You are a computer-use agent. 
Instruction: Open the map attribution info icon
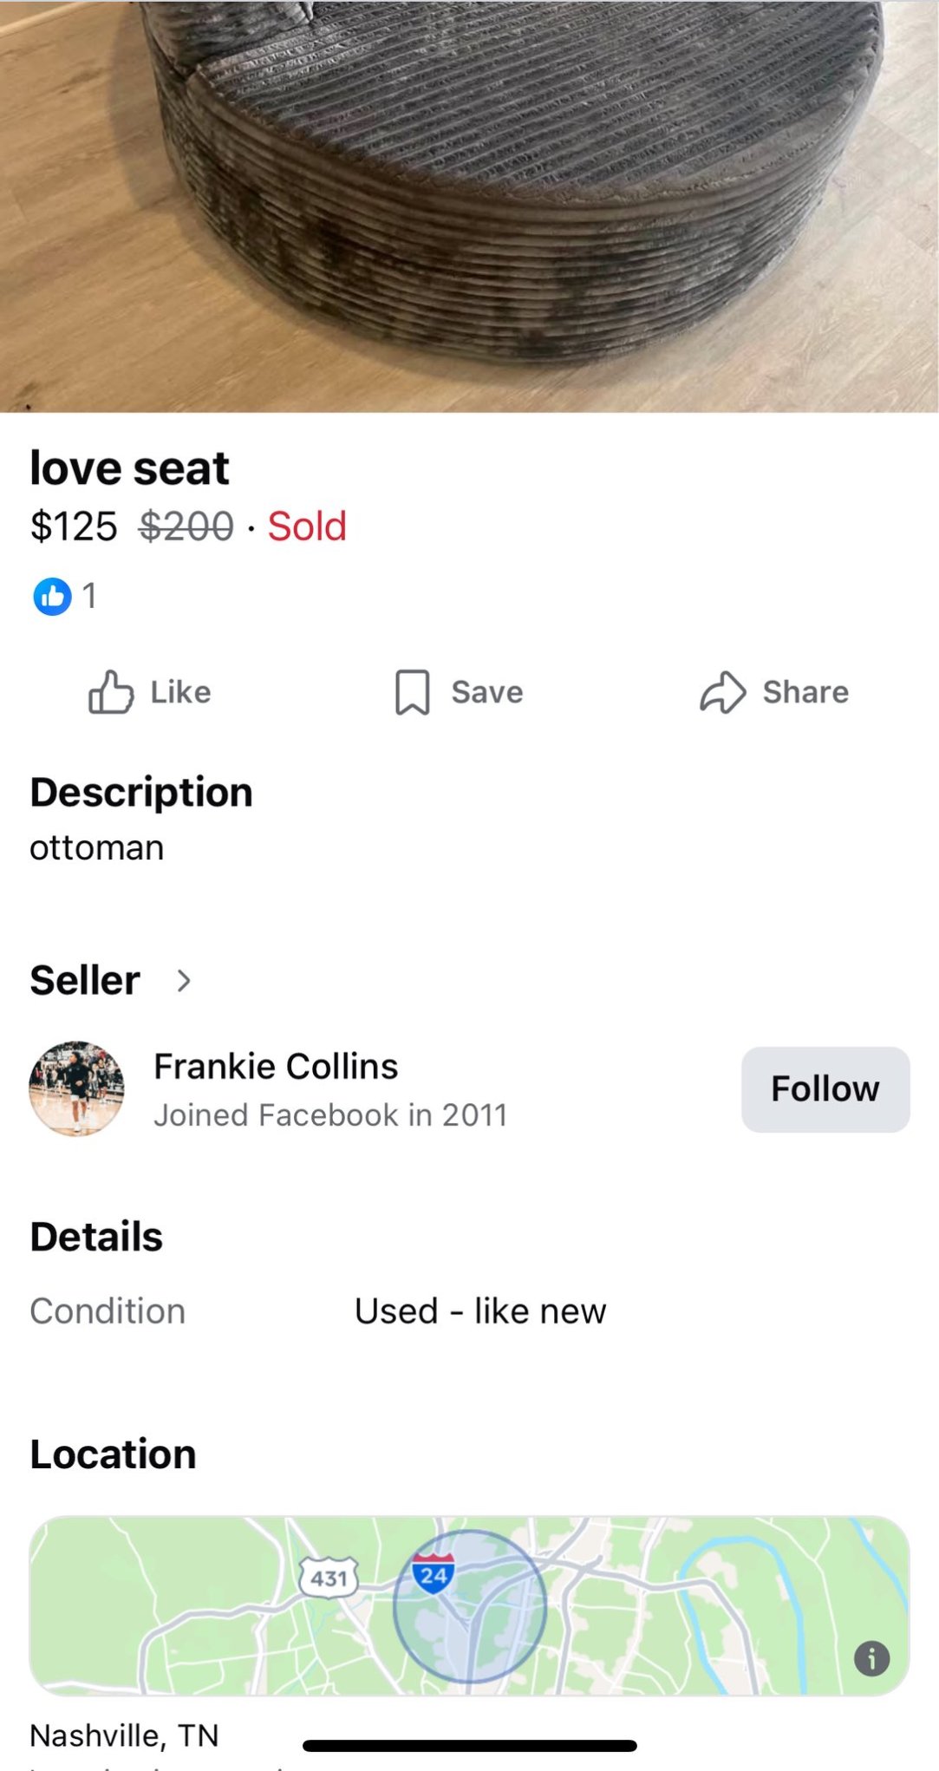coord(873,1659)
